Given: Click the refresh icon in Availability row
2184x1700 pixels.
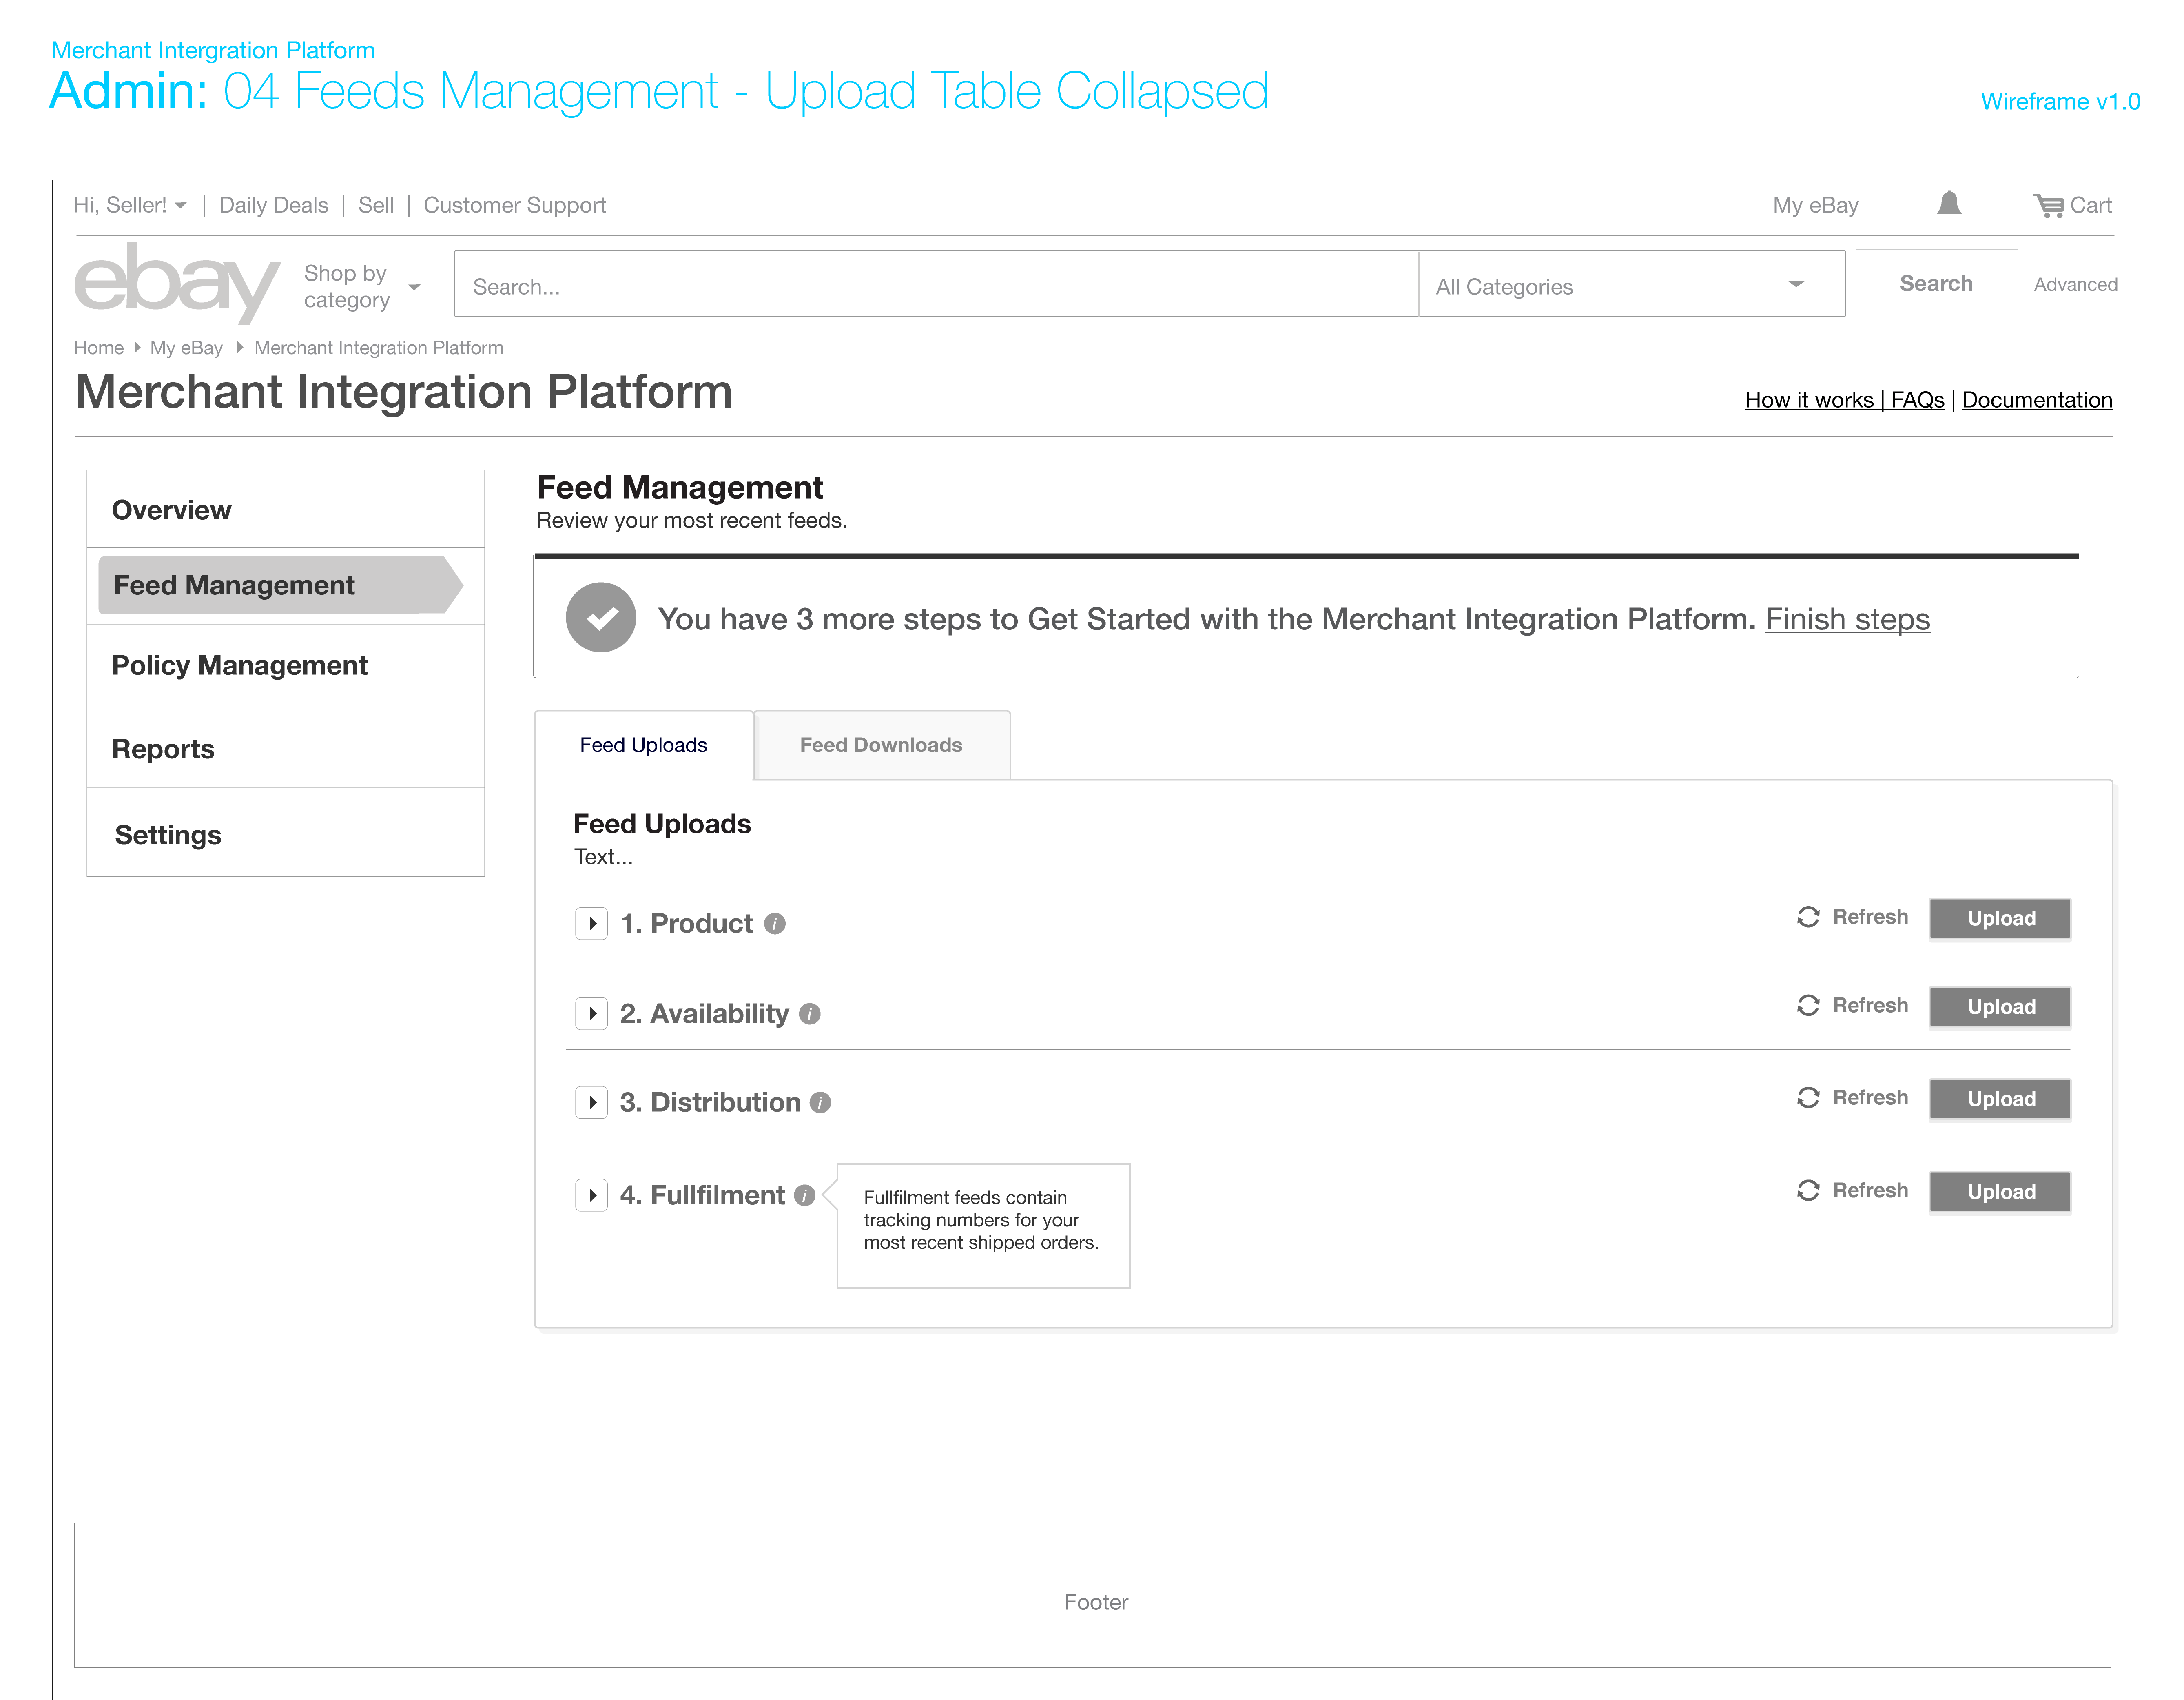Looking at the screenshot, I should click(1808, 1005).
